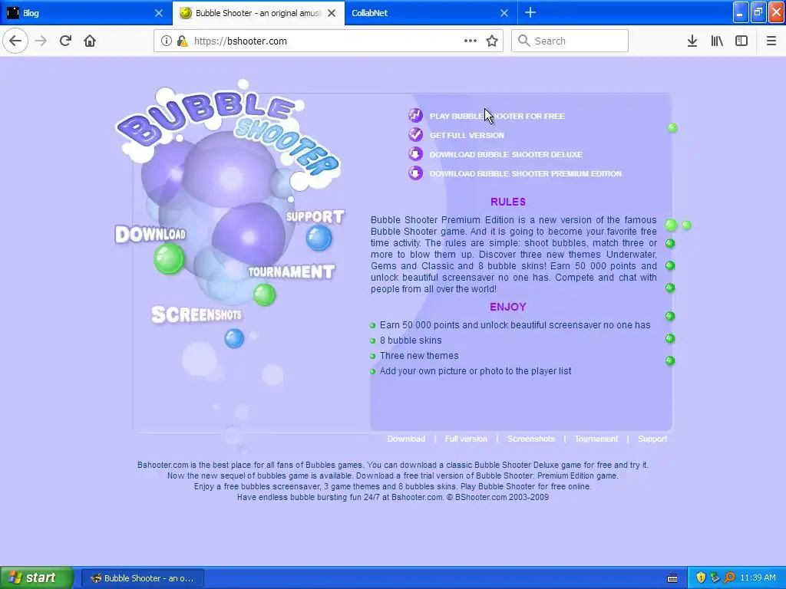Click the ENJOY heading
Screen dimensions: 786x589
(508, 307)
